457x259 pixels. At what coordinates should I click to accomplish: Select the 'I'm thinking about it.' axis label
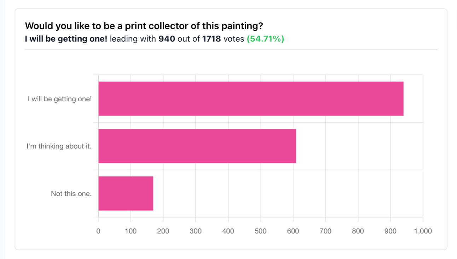pos(59,146)
